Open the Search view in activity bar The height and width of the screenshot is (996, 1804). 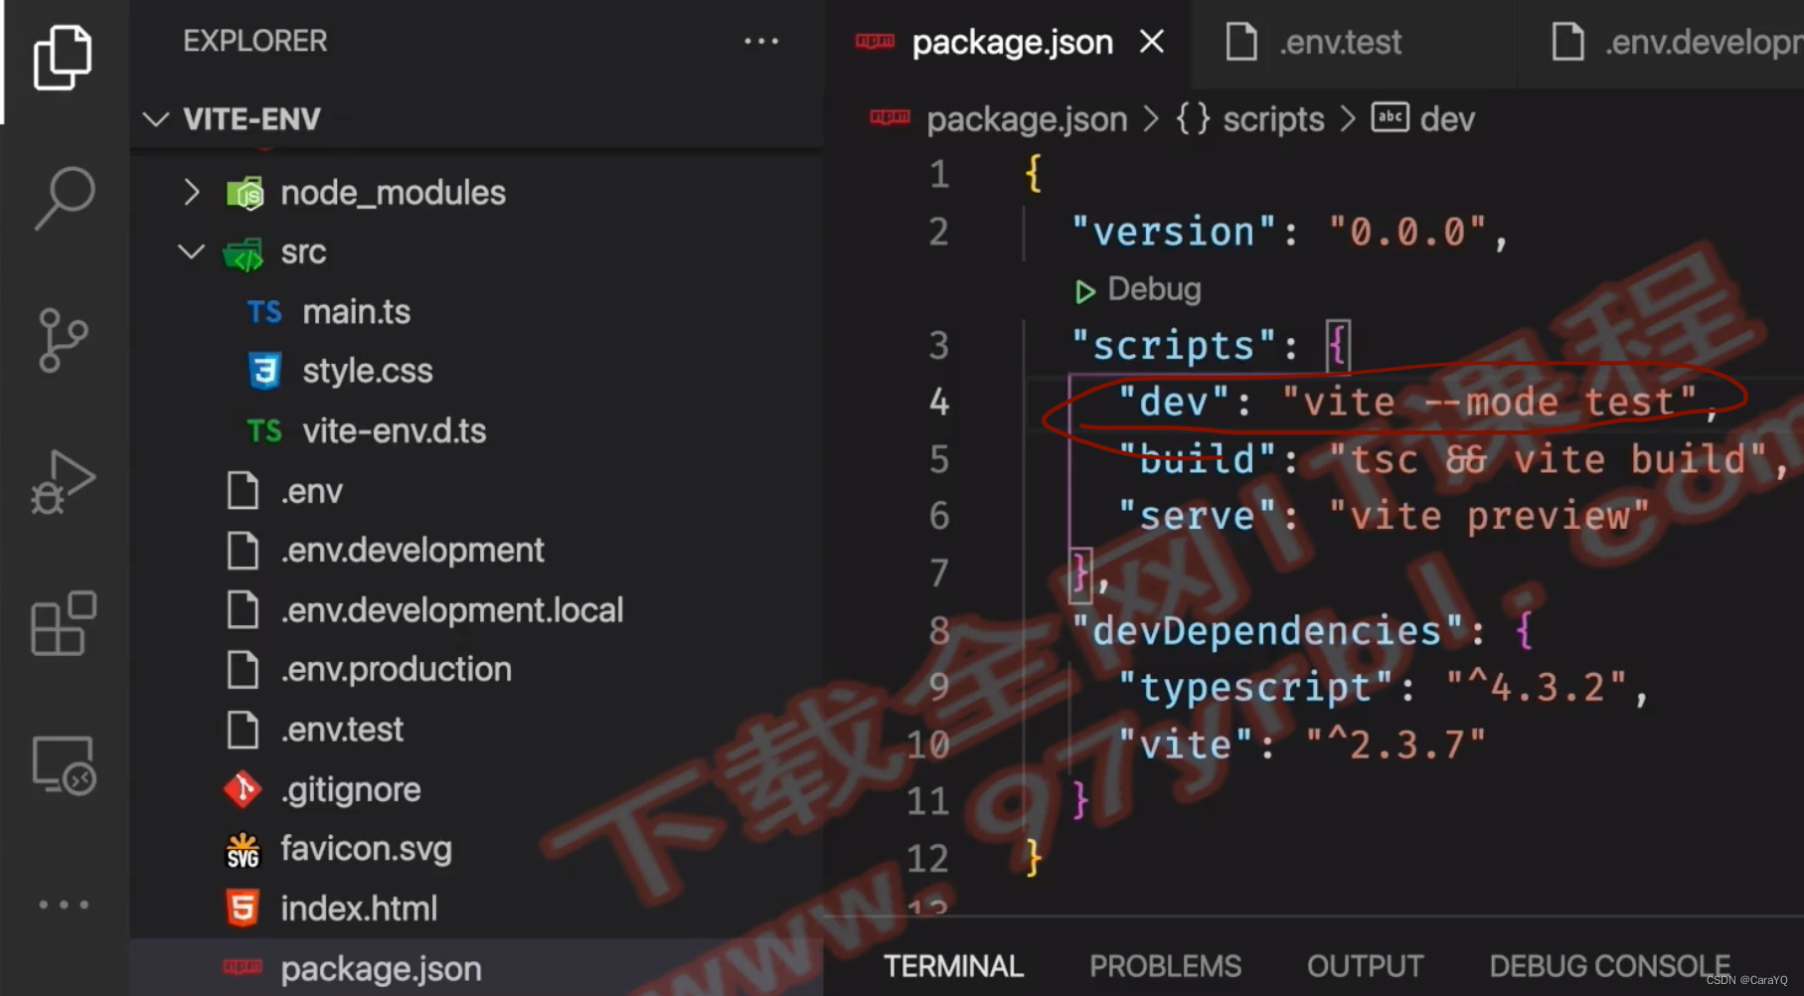pos(64,198)
